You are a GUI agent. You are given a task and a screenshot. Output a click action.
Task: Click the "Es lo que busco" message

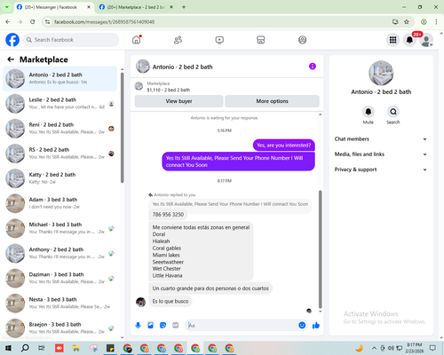click(170, 301)
